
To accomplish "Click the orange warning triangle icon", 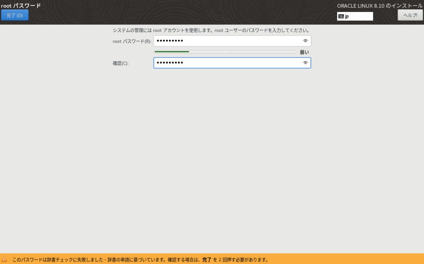I will (x=5, y=260).
